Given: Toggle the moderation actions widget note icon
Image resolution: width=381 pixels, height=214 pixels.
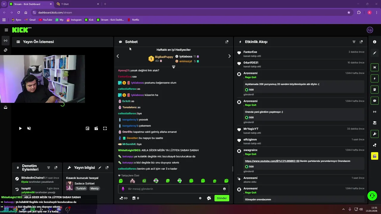Looking at the screenshot, I should point(374,89).
